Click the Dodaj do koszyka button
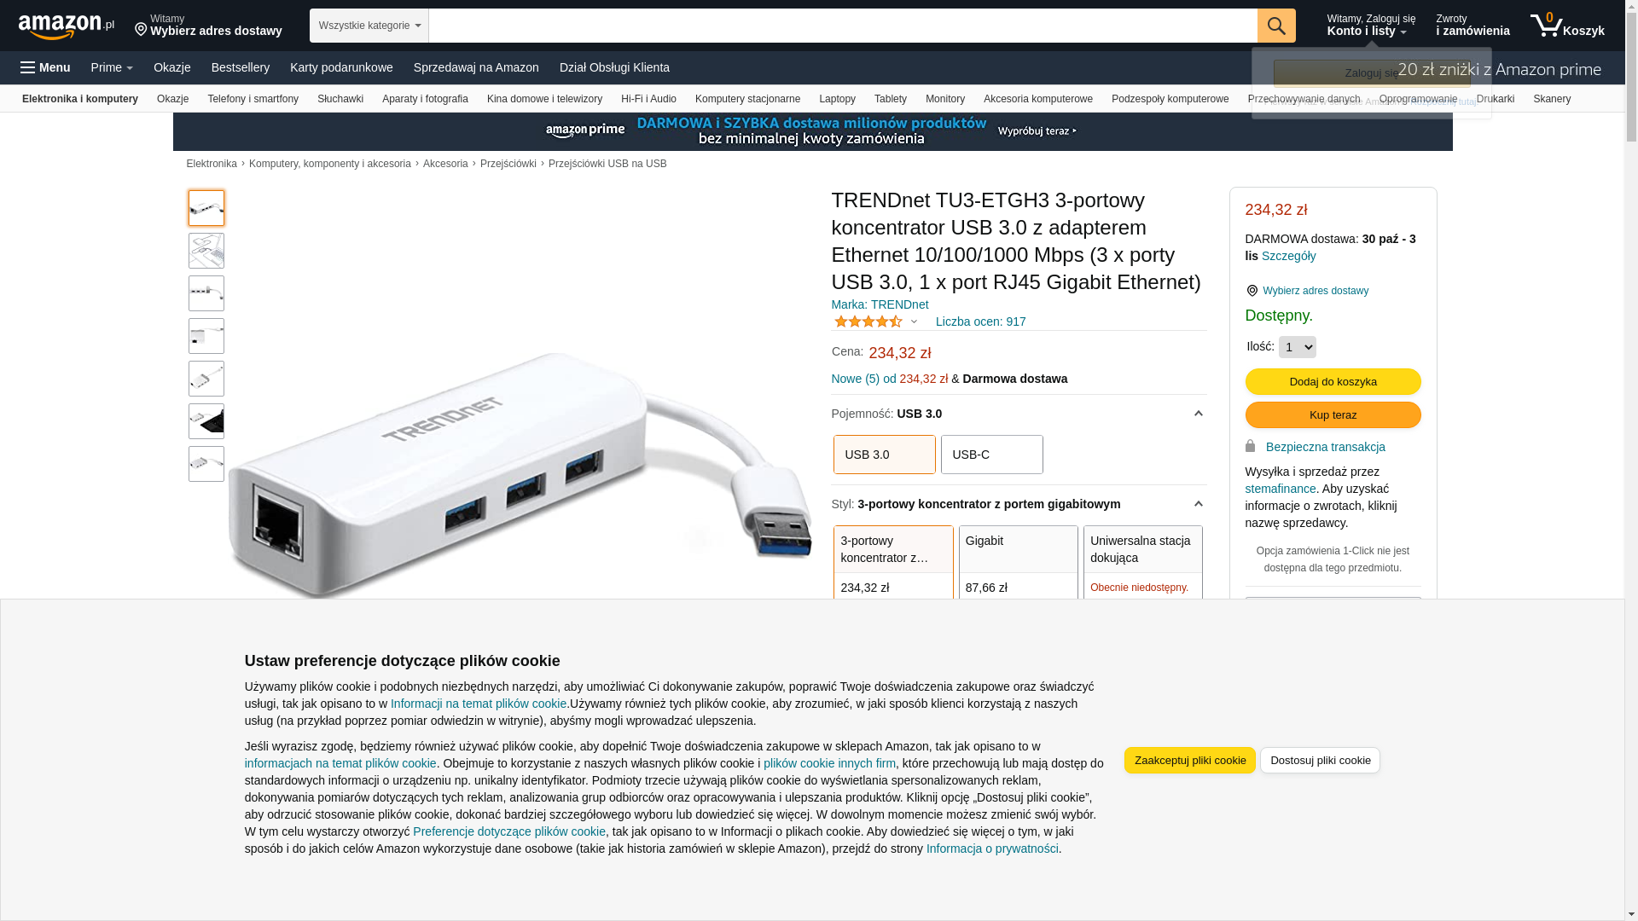Viewport: 1638px width, 921px height. [1333, 381]
